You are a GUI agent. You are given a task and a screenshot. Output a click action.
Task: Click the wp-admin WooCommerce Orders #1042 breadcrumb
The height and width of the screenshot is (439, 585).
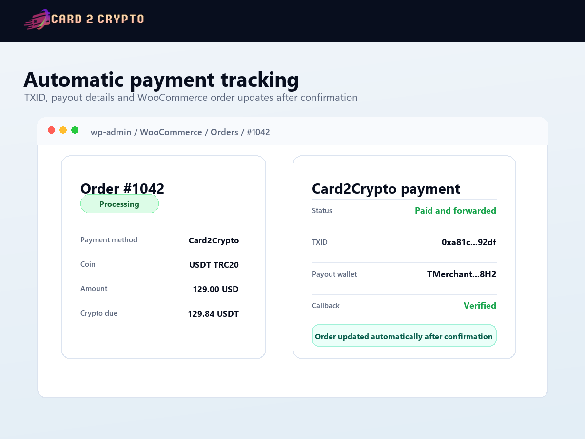tap(180, 132)
